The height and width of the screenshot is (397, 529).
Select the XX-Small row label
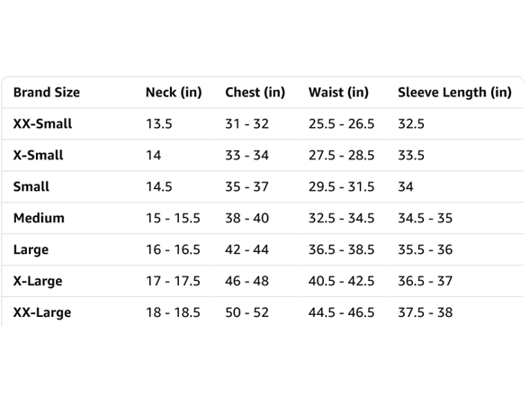pyautogui.click(x=42, y=123)
